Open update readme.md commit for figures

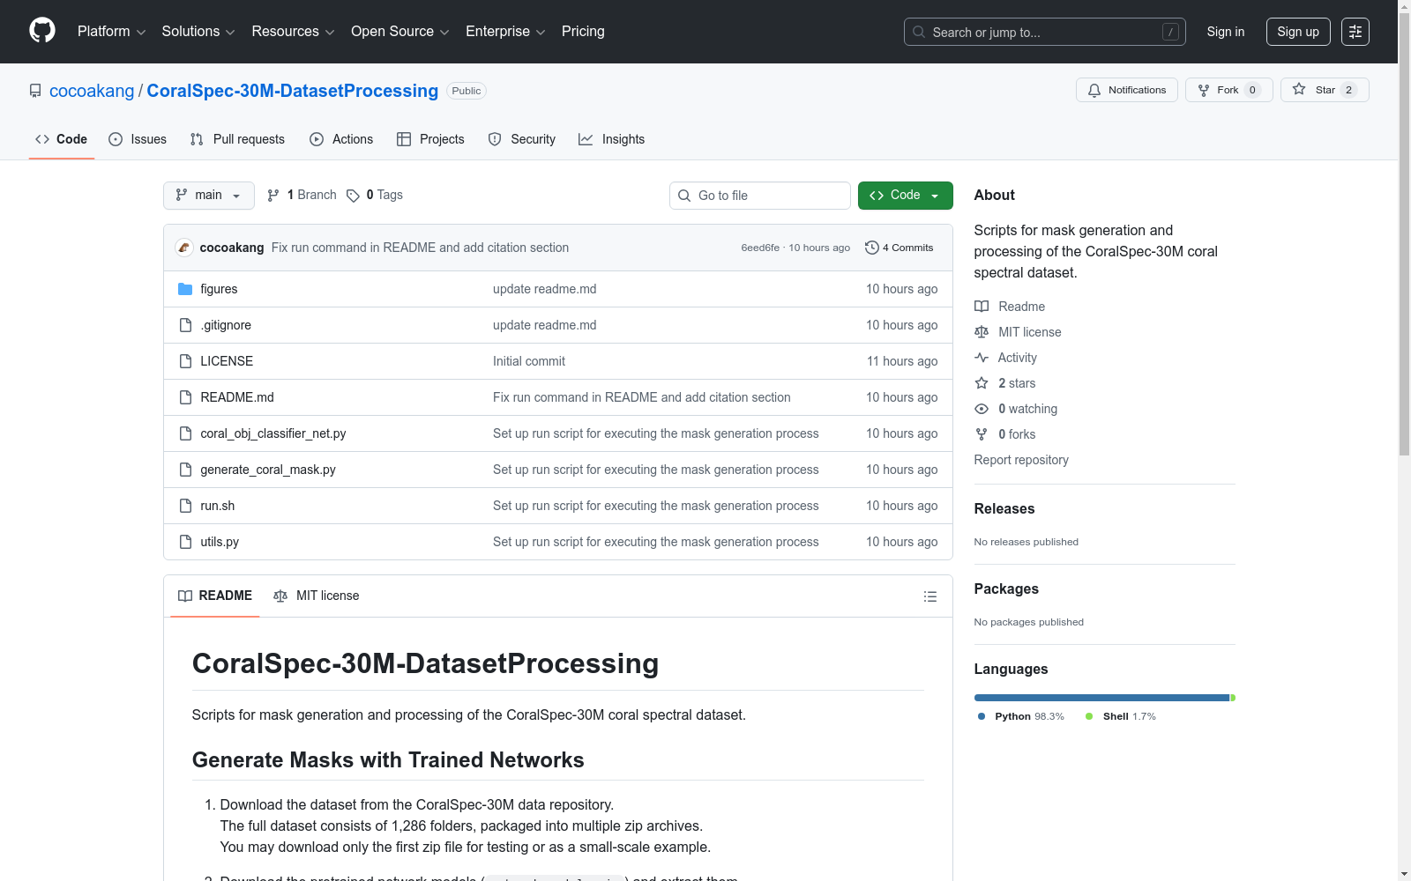coord(545,289)
